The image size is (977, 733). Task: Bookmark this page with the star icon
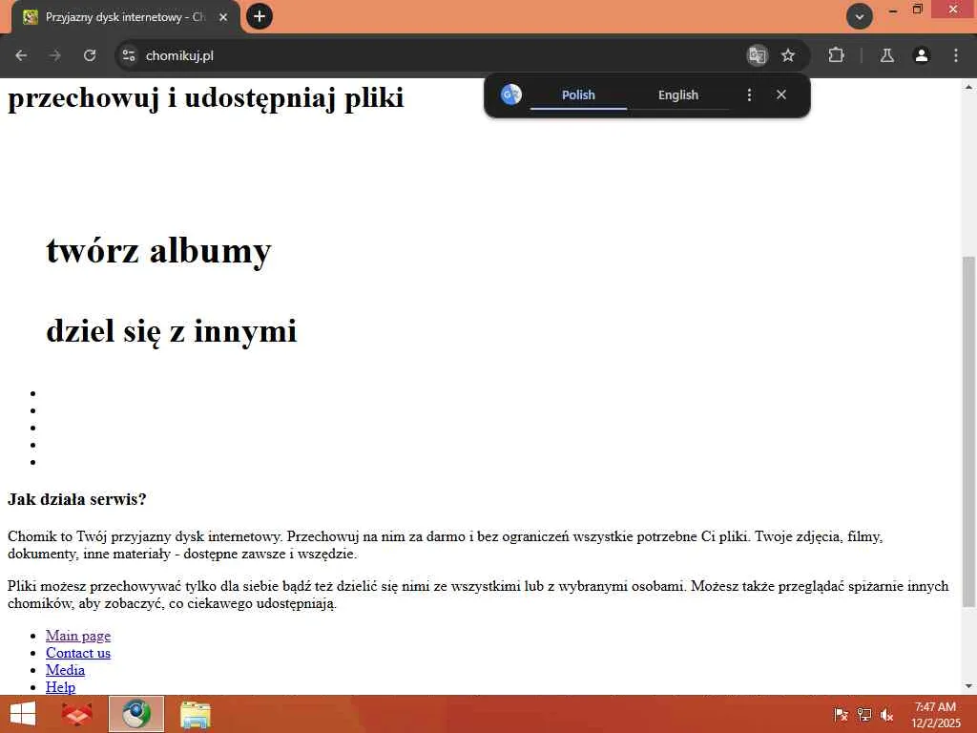coord(788,55)
